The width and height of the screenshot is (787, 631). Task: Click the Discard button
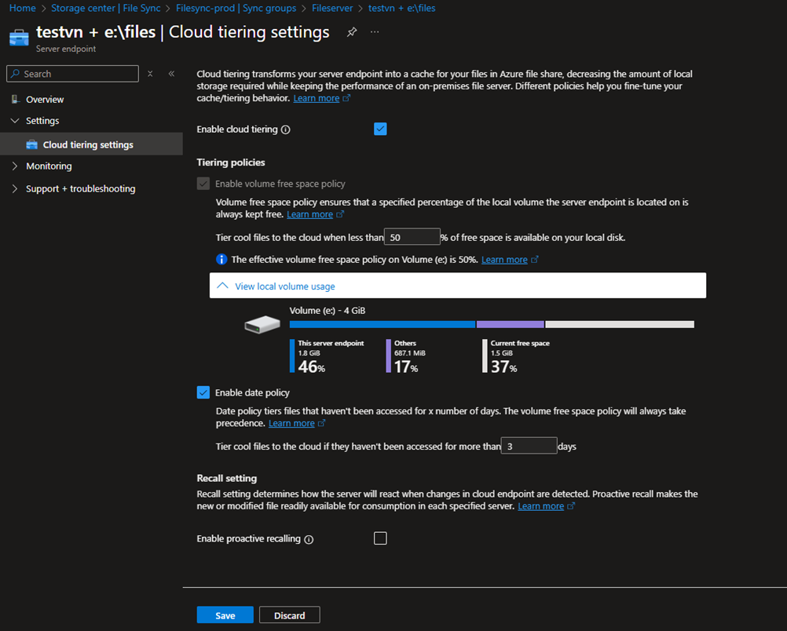tap(289, 615)
